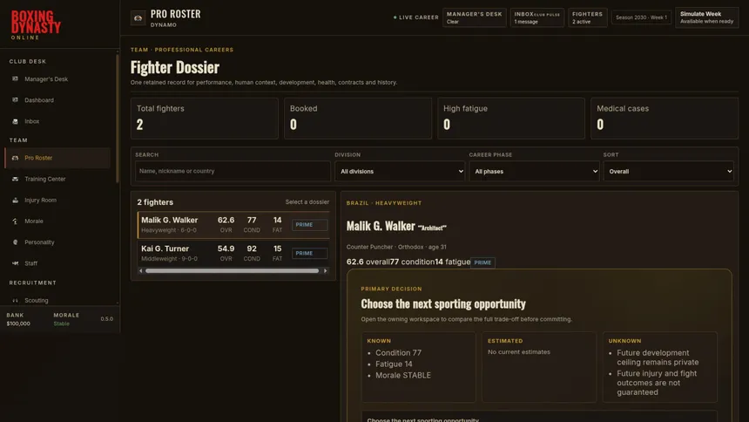
Task: Click the PRIME badge on Malik G. Walker row
Action: (x=309, y=225)
